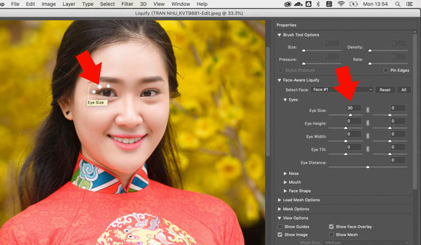The height and width of the screenshot is (245, 421).
Task: Collapse the Eyes subsection
Action: point(285,100)
